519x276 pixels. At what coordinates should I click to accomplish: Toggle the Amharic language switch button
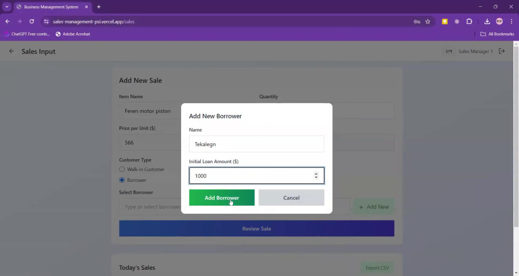pos(449,51)
